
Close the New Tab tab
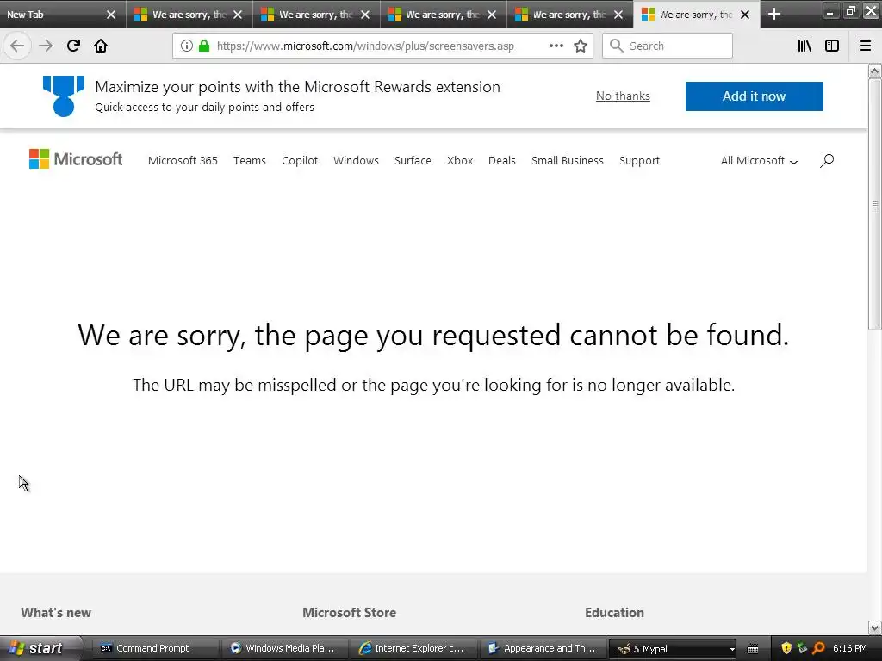[111, 15]
